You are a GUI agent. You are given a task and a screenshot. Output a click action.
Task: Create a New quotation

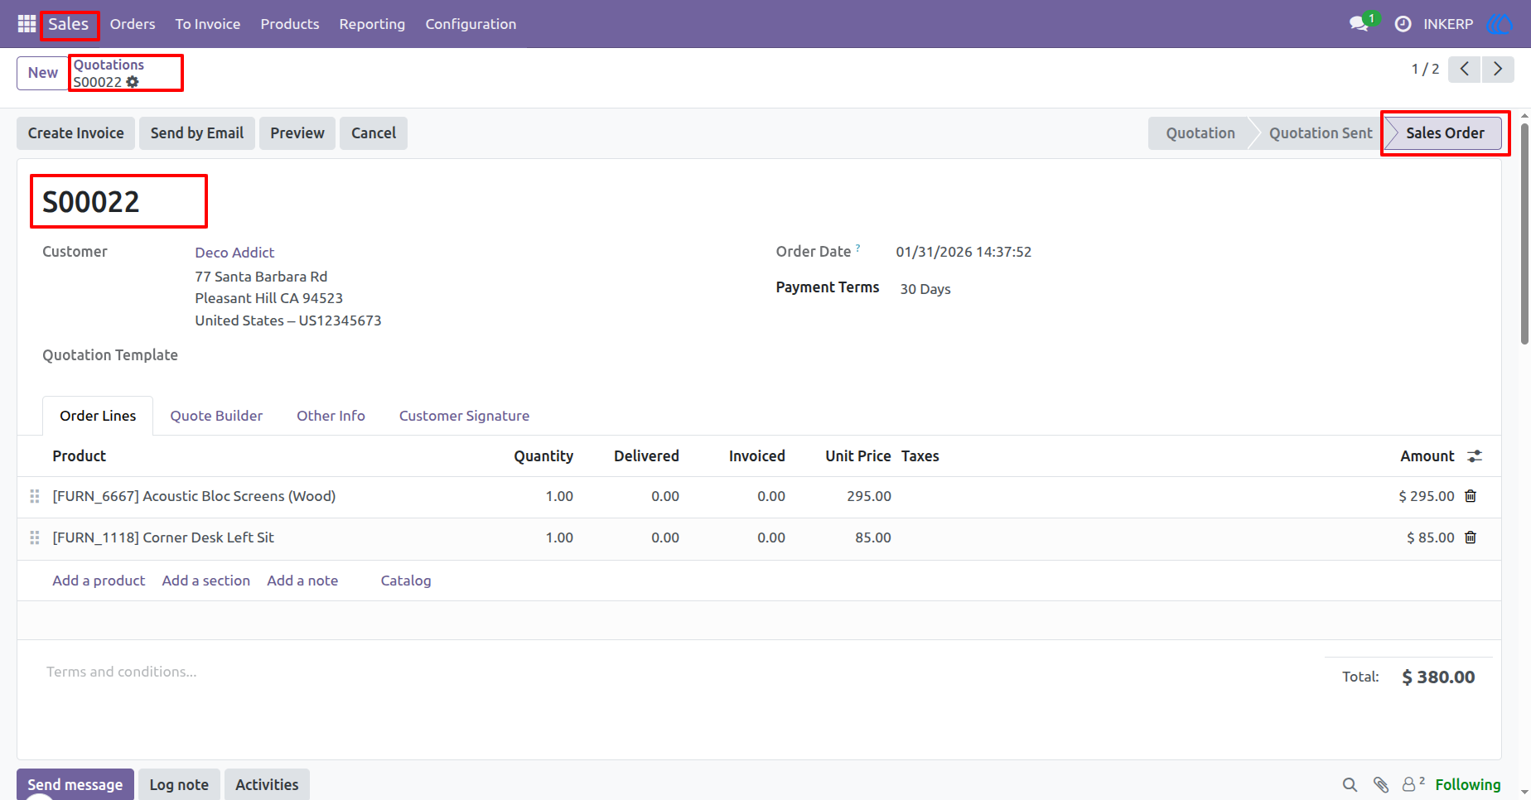tap(42, 73)
